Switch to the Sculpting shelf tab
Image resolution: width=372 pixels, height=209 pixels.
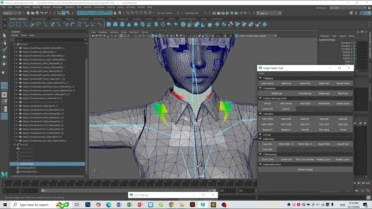pyautogui.click(x=56, y=19)
